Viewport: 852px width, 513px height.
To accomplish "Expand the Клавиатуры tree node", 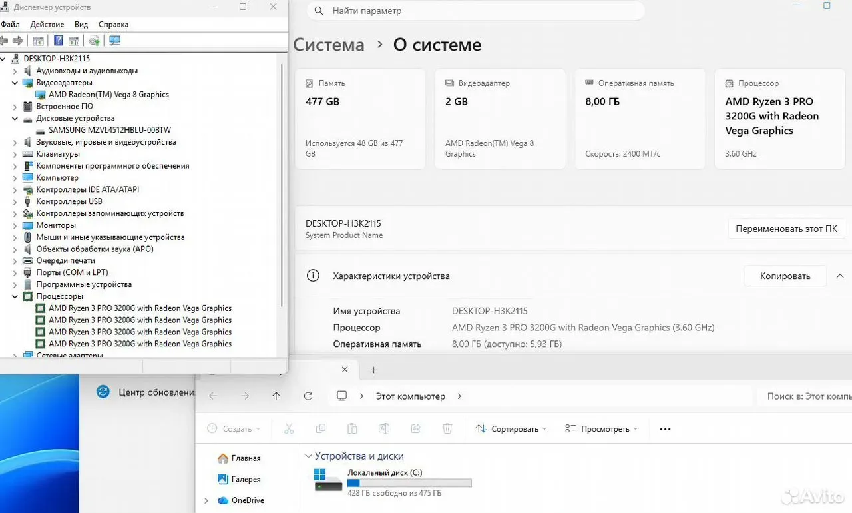I will [15, 154].
